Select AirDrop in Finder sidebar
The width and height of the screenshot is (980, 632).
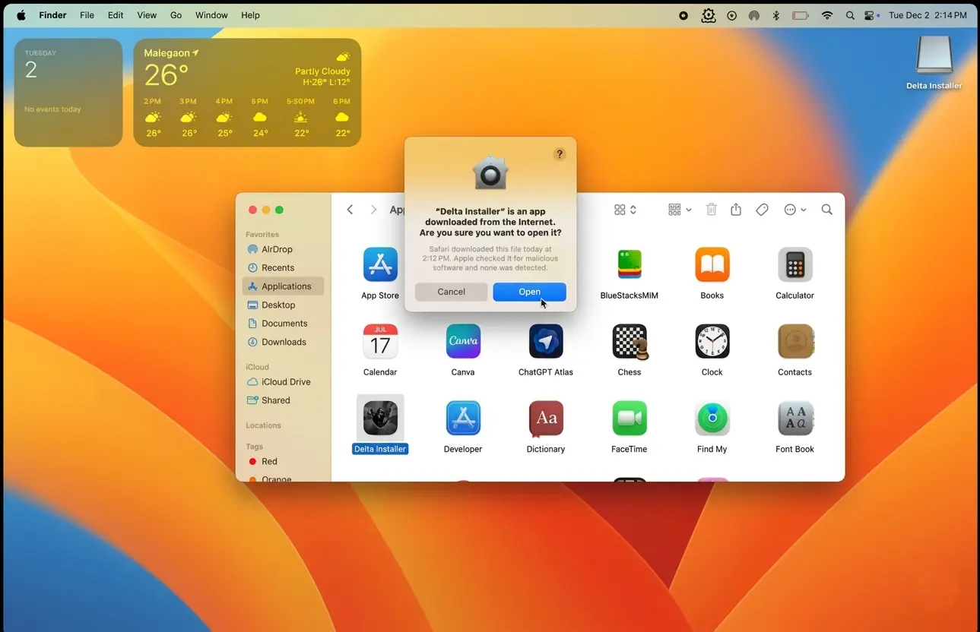283,249
